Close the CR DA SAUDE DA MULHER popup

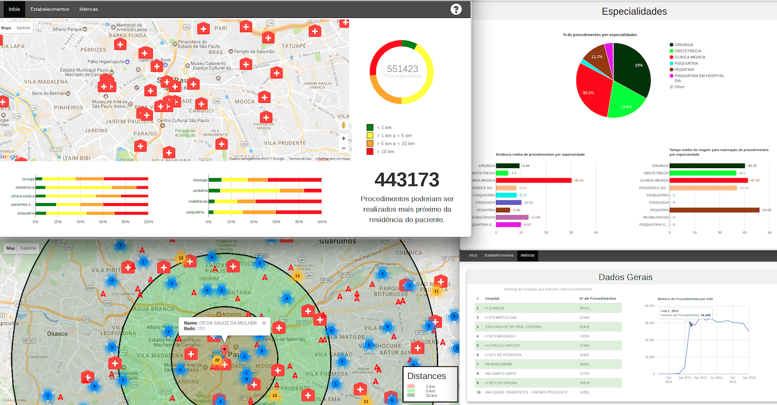(x=264, y=323)
